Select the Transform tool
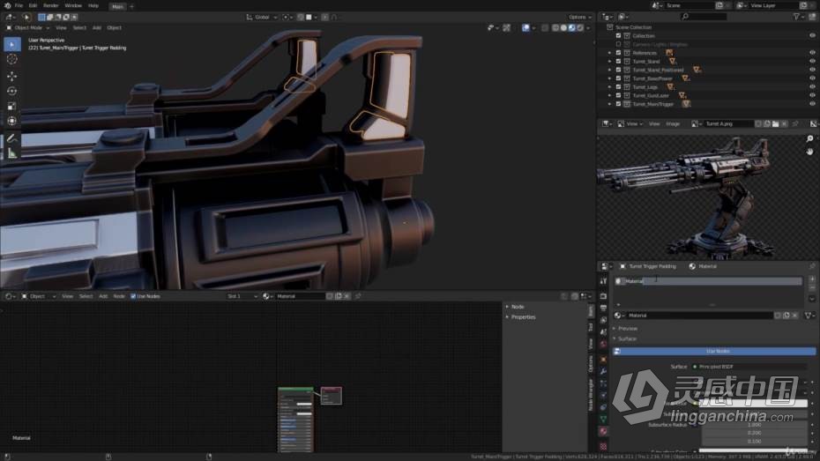820x461 pixels. pos(11,122)
